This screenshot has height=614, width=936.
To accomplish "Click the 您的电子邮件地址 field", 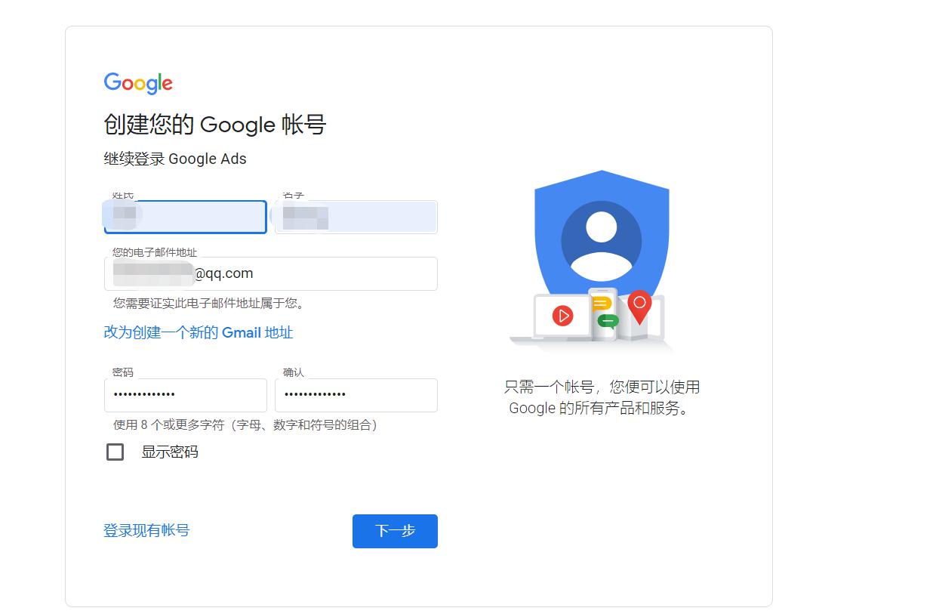I will click(270, 273).
